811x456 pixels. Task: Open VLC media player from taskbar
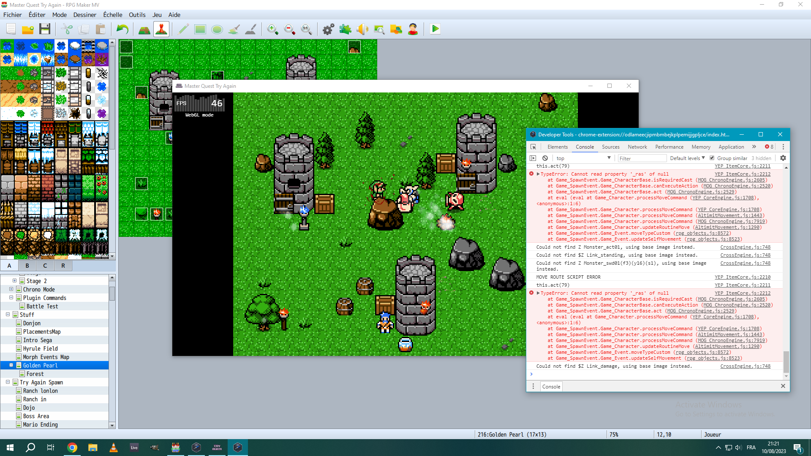click(114, 448)
